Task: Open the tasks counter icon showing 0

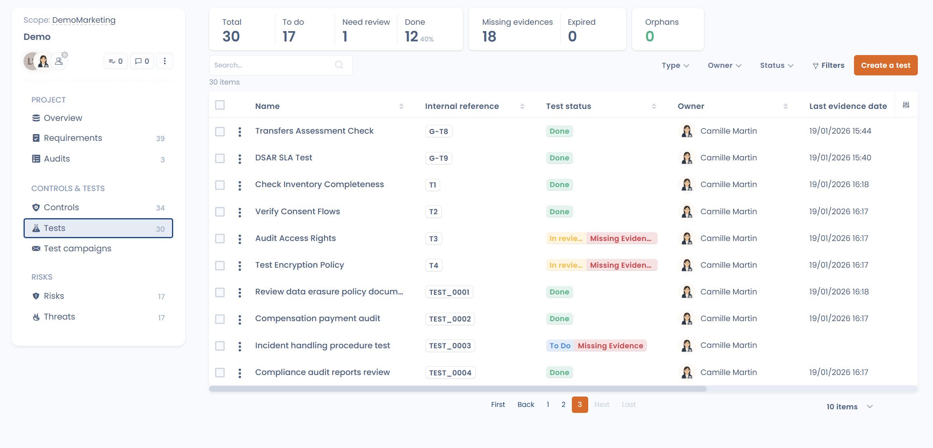Action: pyautogui.click(x=116, y=61)
